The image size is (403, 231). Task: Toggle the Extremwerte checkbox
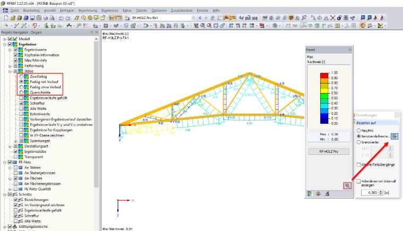[x=21, y=114]
